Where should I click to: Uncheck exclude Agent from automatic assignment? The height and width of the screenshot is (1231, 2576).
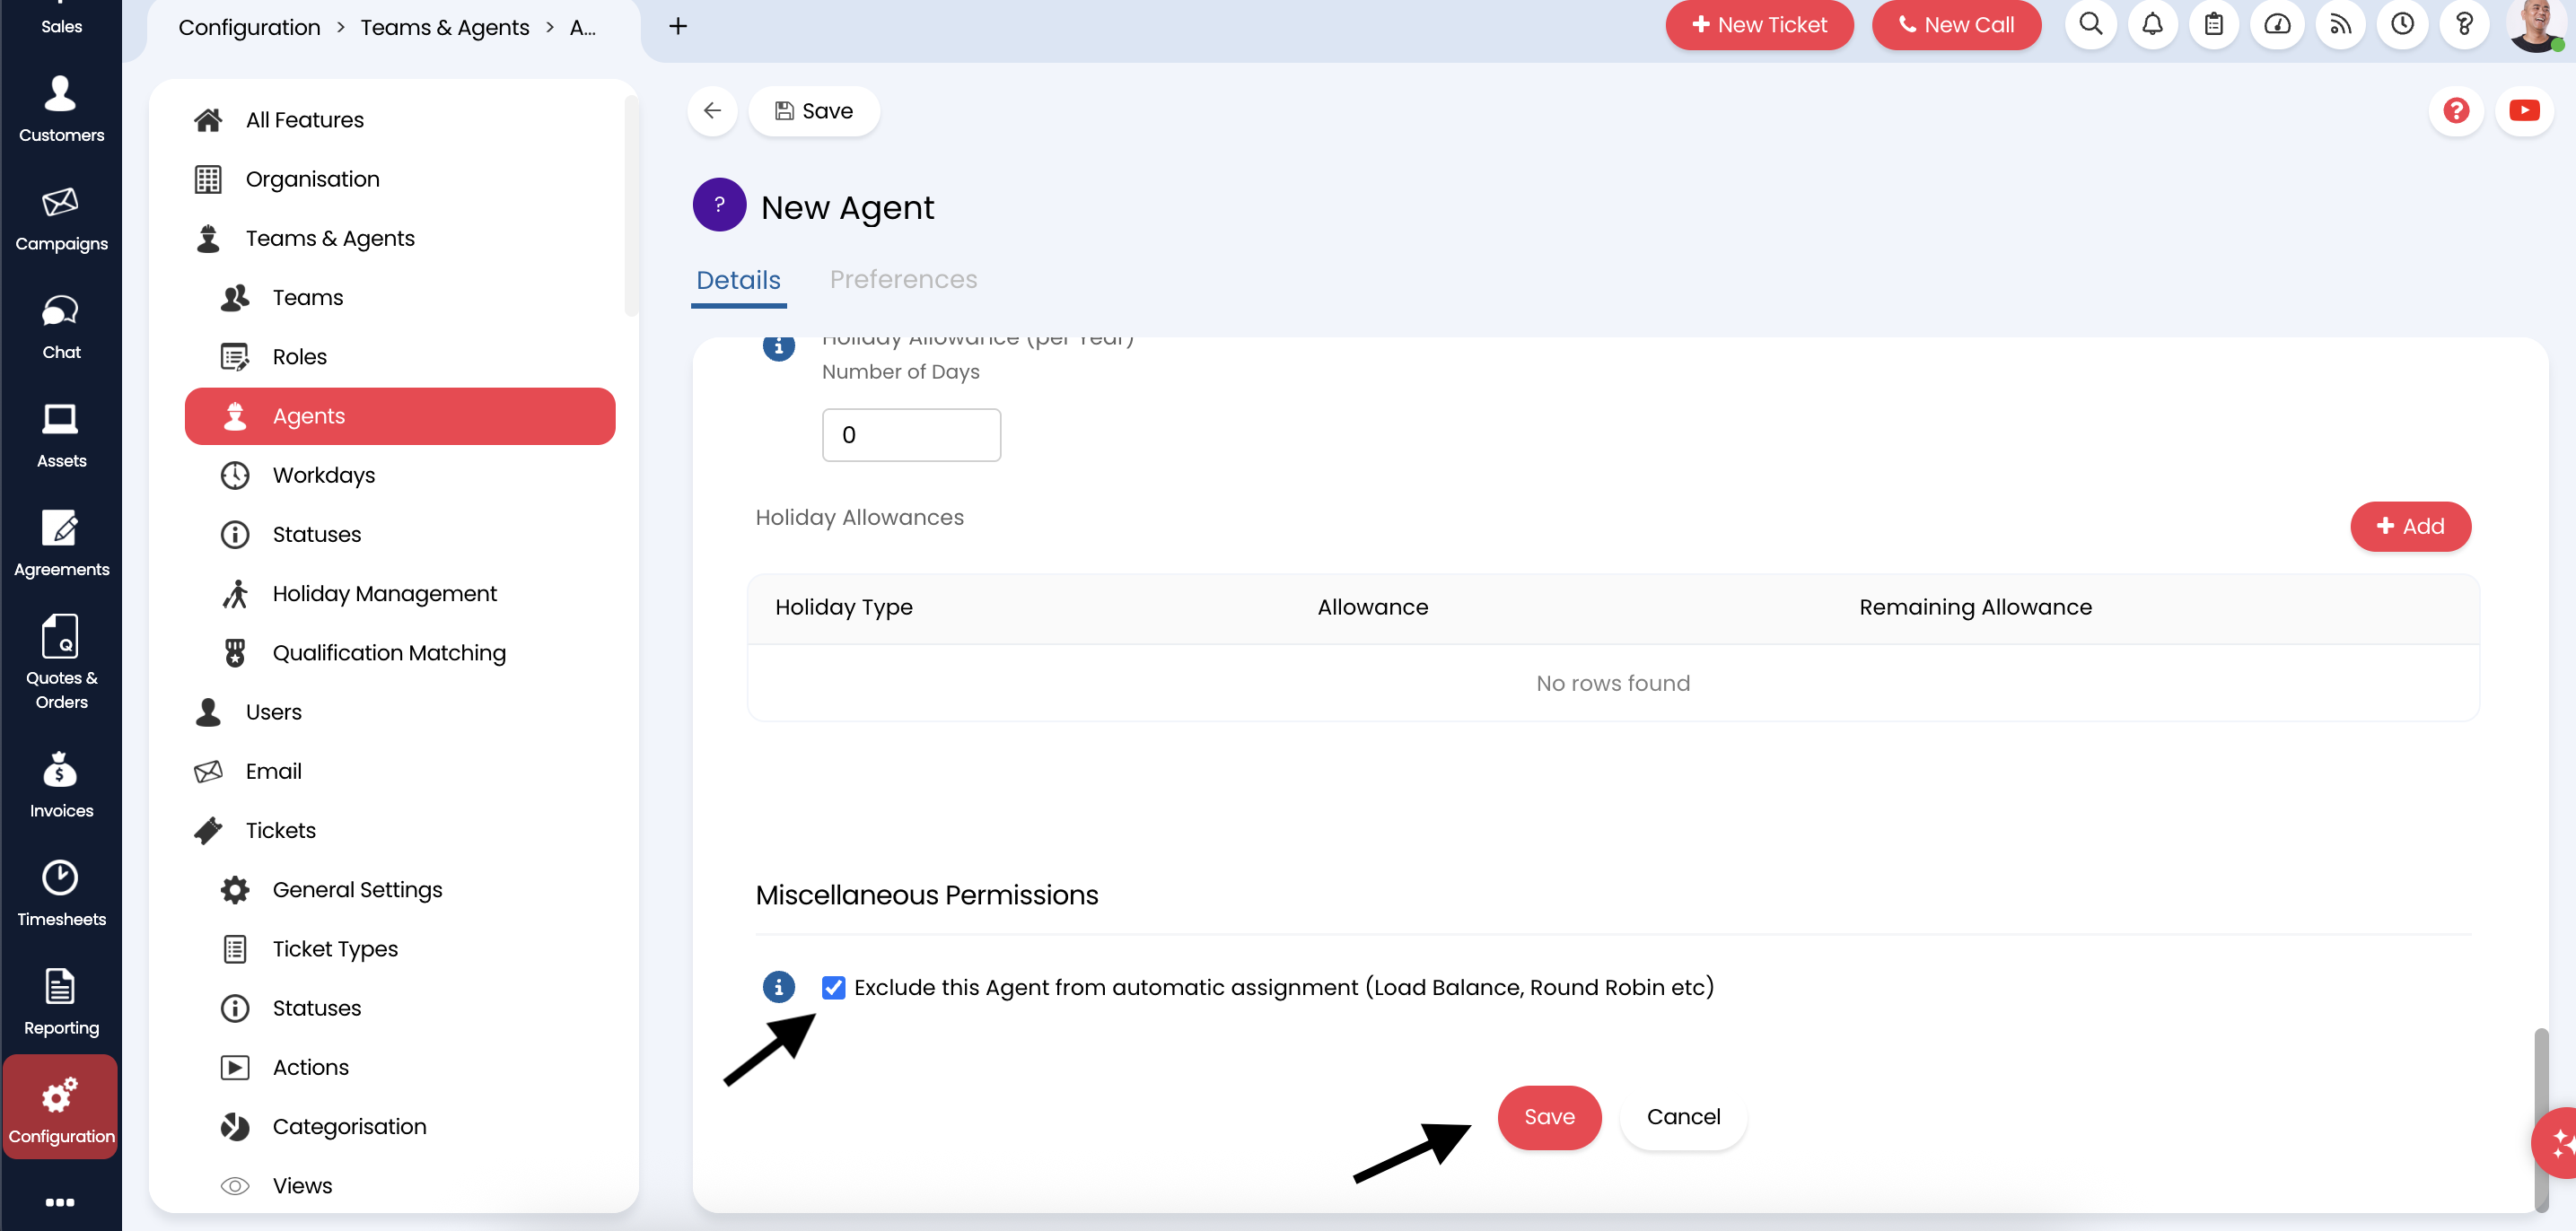coord(834,987)
